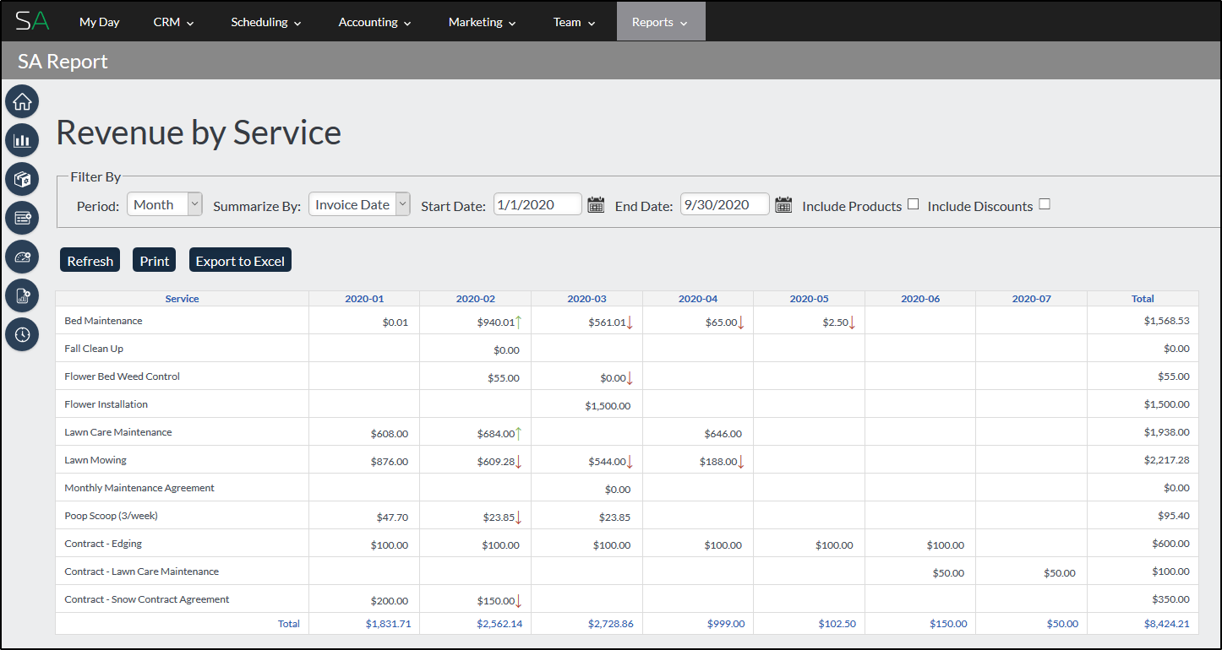Click the invoice list sidebar icon

[22, 218]
